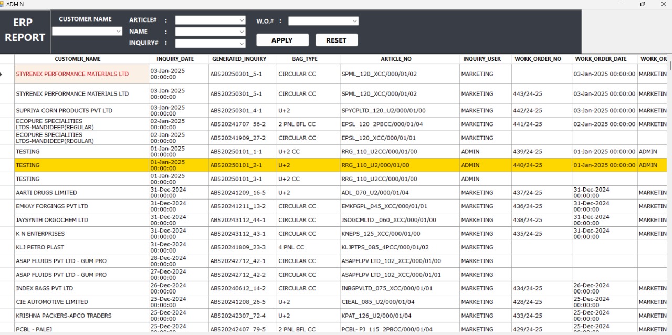Click inquiry ABS20250101_1-1 cell
This screenshot has height=335, width=672.
pos(243,152)
